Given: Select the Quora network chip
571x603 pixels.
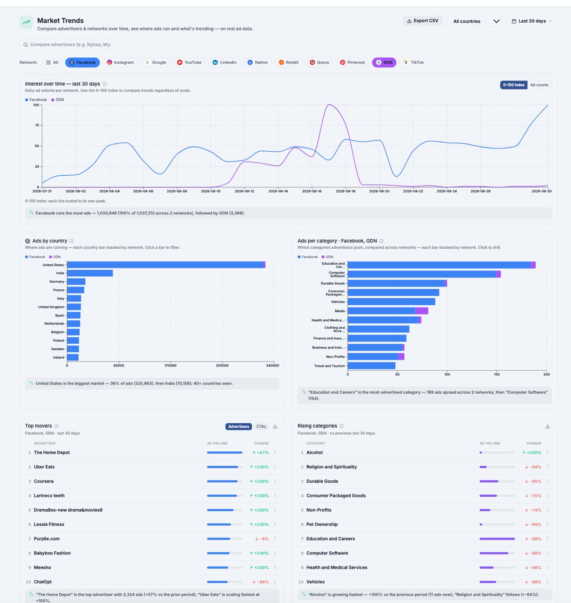Looking at the screenshot, I should (x=319, y=63).
